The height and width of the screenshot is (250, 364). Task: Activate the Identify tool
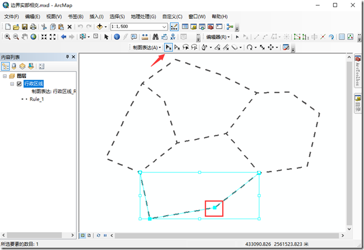tap(117, 37)
